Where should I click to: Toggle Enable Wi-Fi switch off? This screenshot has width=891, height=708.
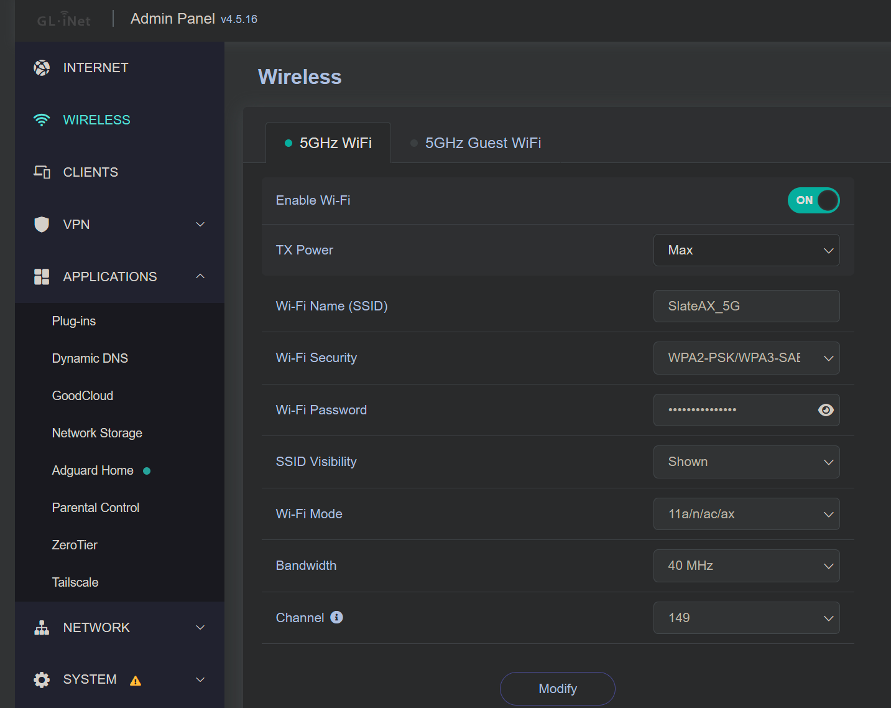pyautogui.click(x=813, y=200)
